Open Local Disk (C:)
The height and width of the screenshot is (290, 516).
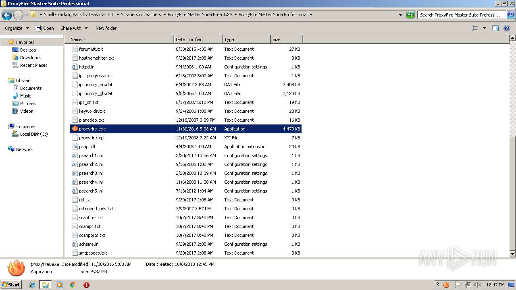34,134
